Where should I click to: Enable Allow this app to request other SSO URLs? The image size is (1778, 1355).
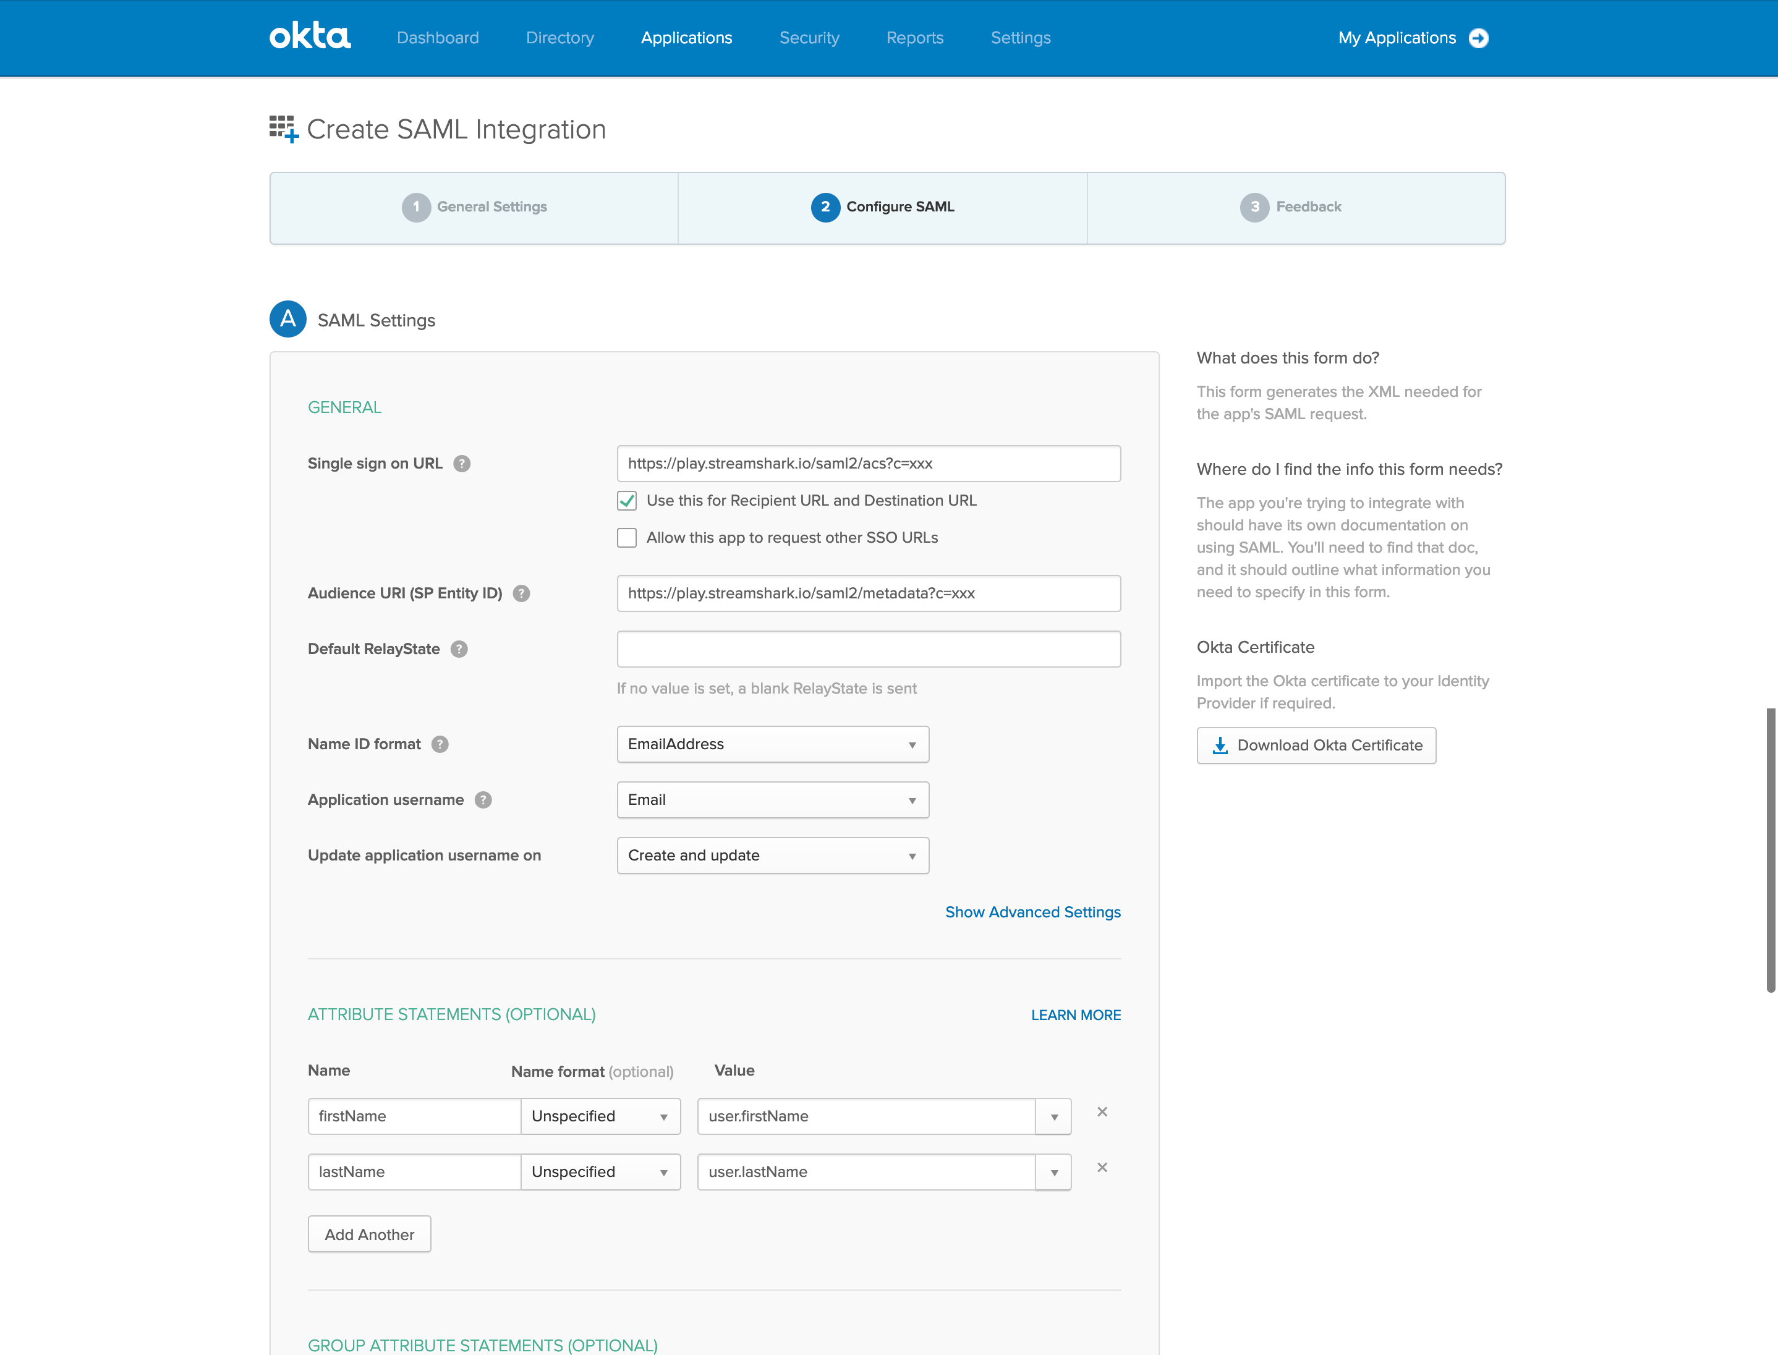click(x=627, y=538)
